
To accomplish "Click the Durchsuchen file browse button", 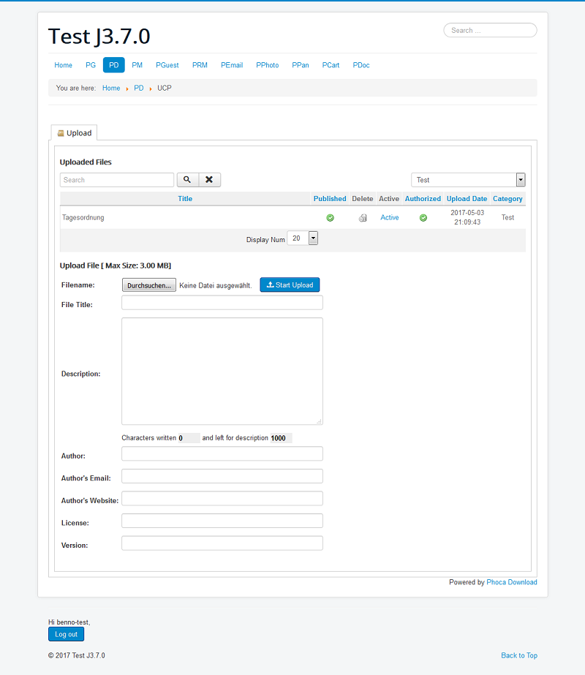I will click(149, 285).
